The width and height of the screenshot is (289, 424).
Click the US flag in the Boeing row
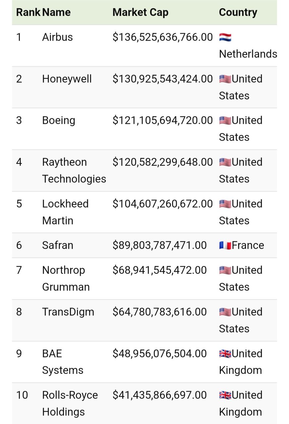tap(225, 120)
